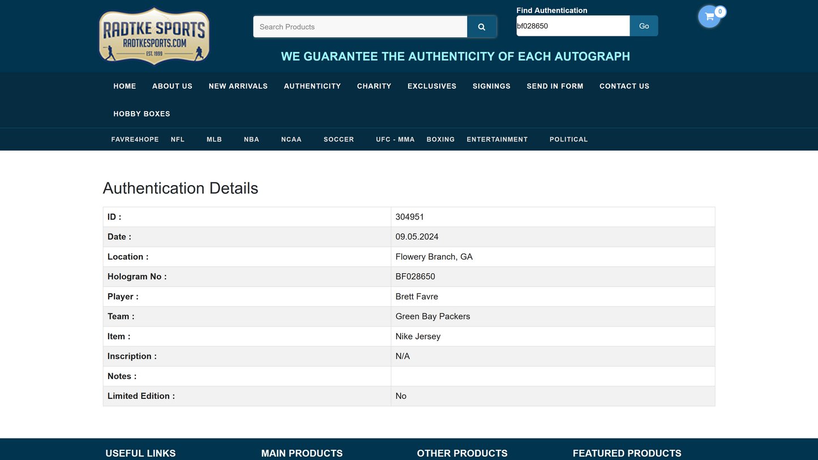
Task: Go to New Arrivals
Action: tap(238, 86)
